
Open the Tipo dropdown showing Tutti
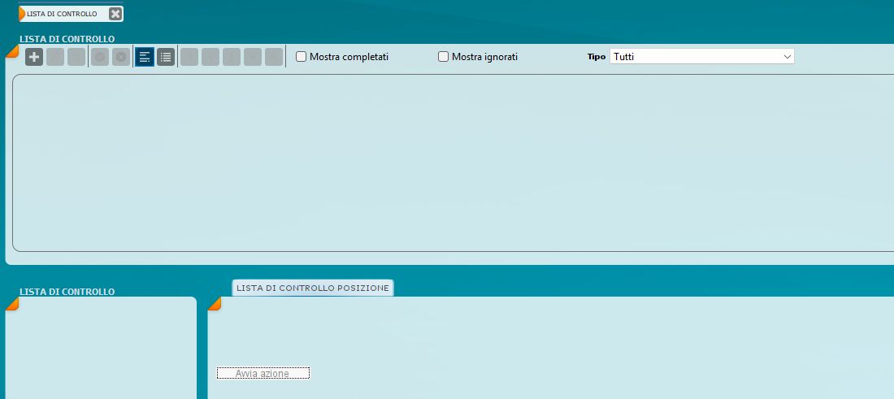point(702,56)
